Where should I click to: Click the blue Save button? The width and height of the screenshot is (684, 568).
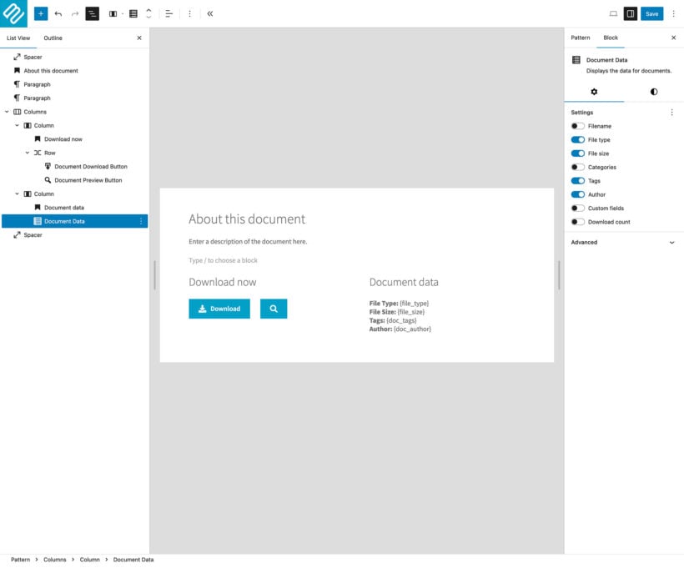coord(651,13)
